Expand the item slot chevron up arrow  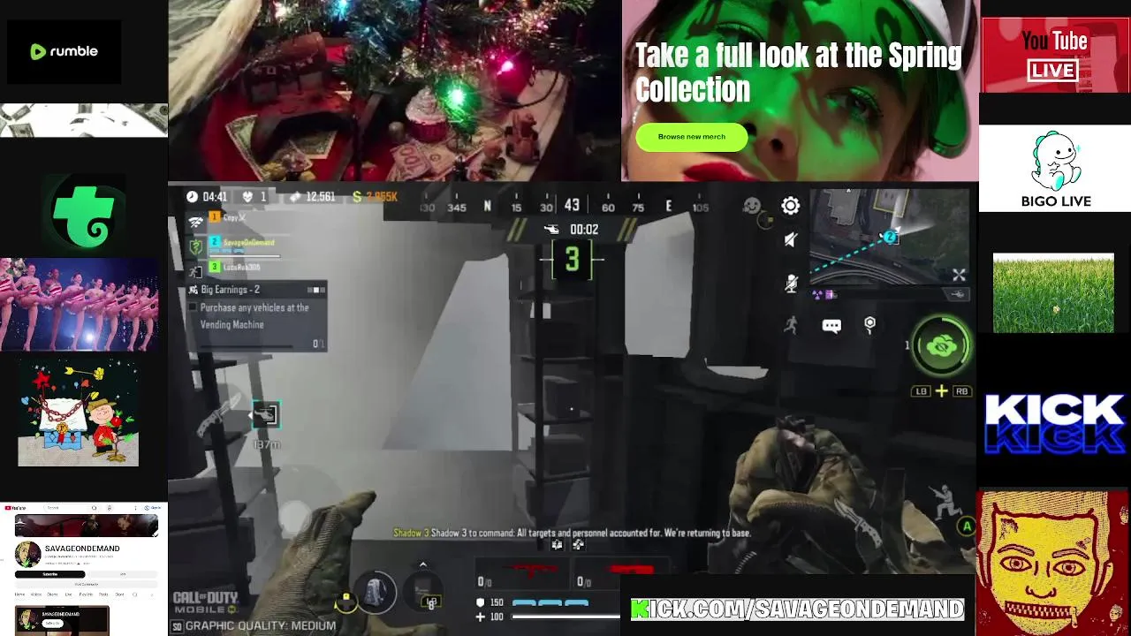tap(422, 564)
